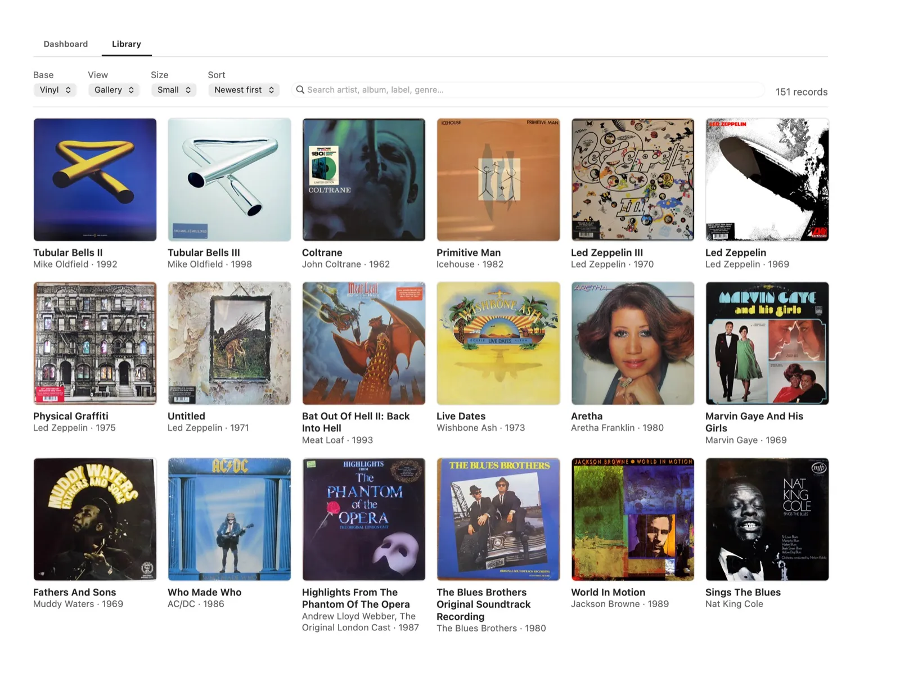The image size is (900, 682).
Task: Open the Phantom Of The Opera cover
Action: [364, 520]
